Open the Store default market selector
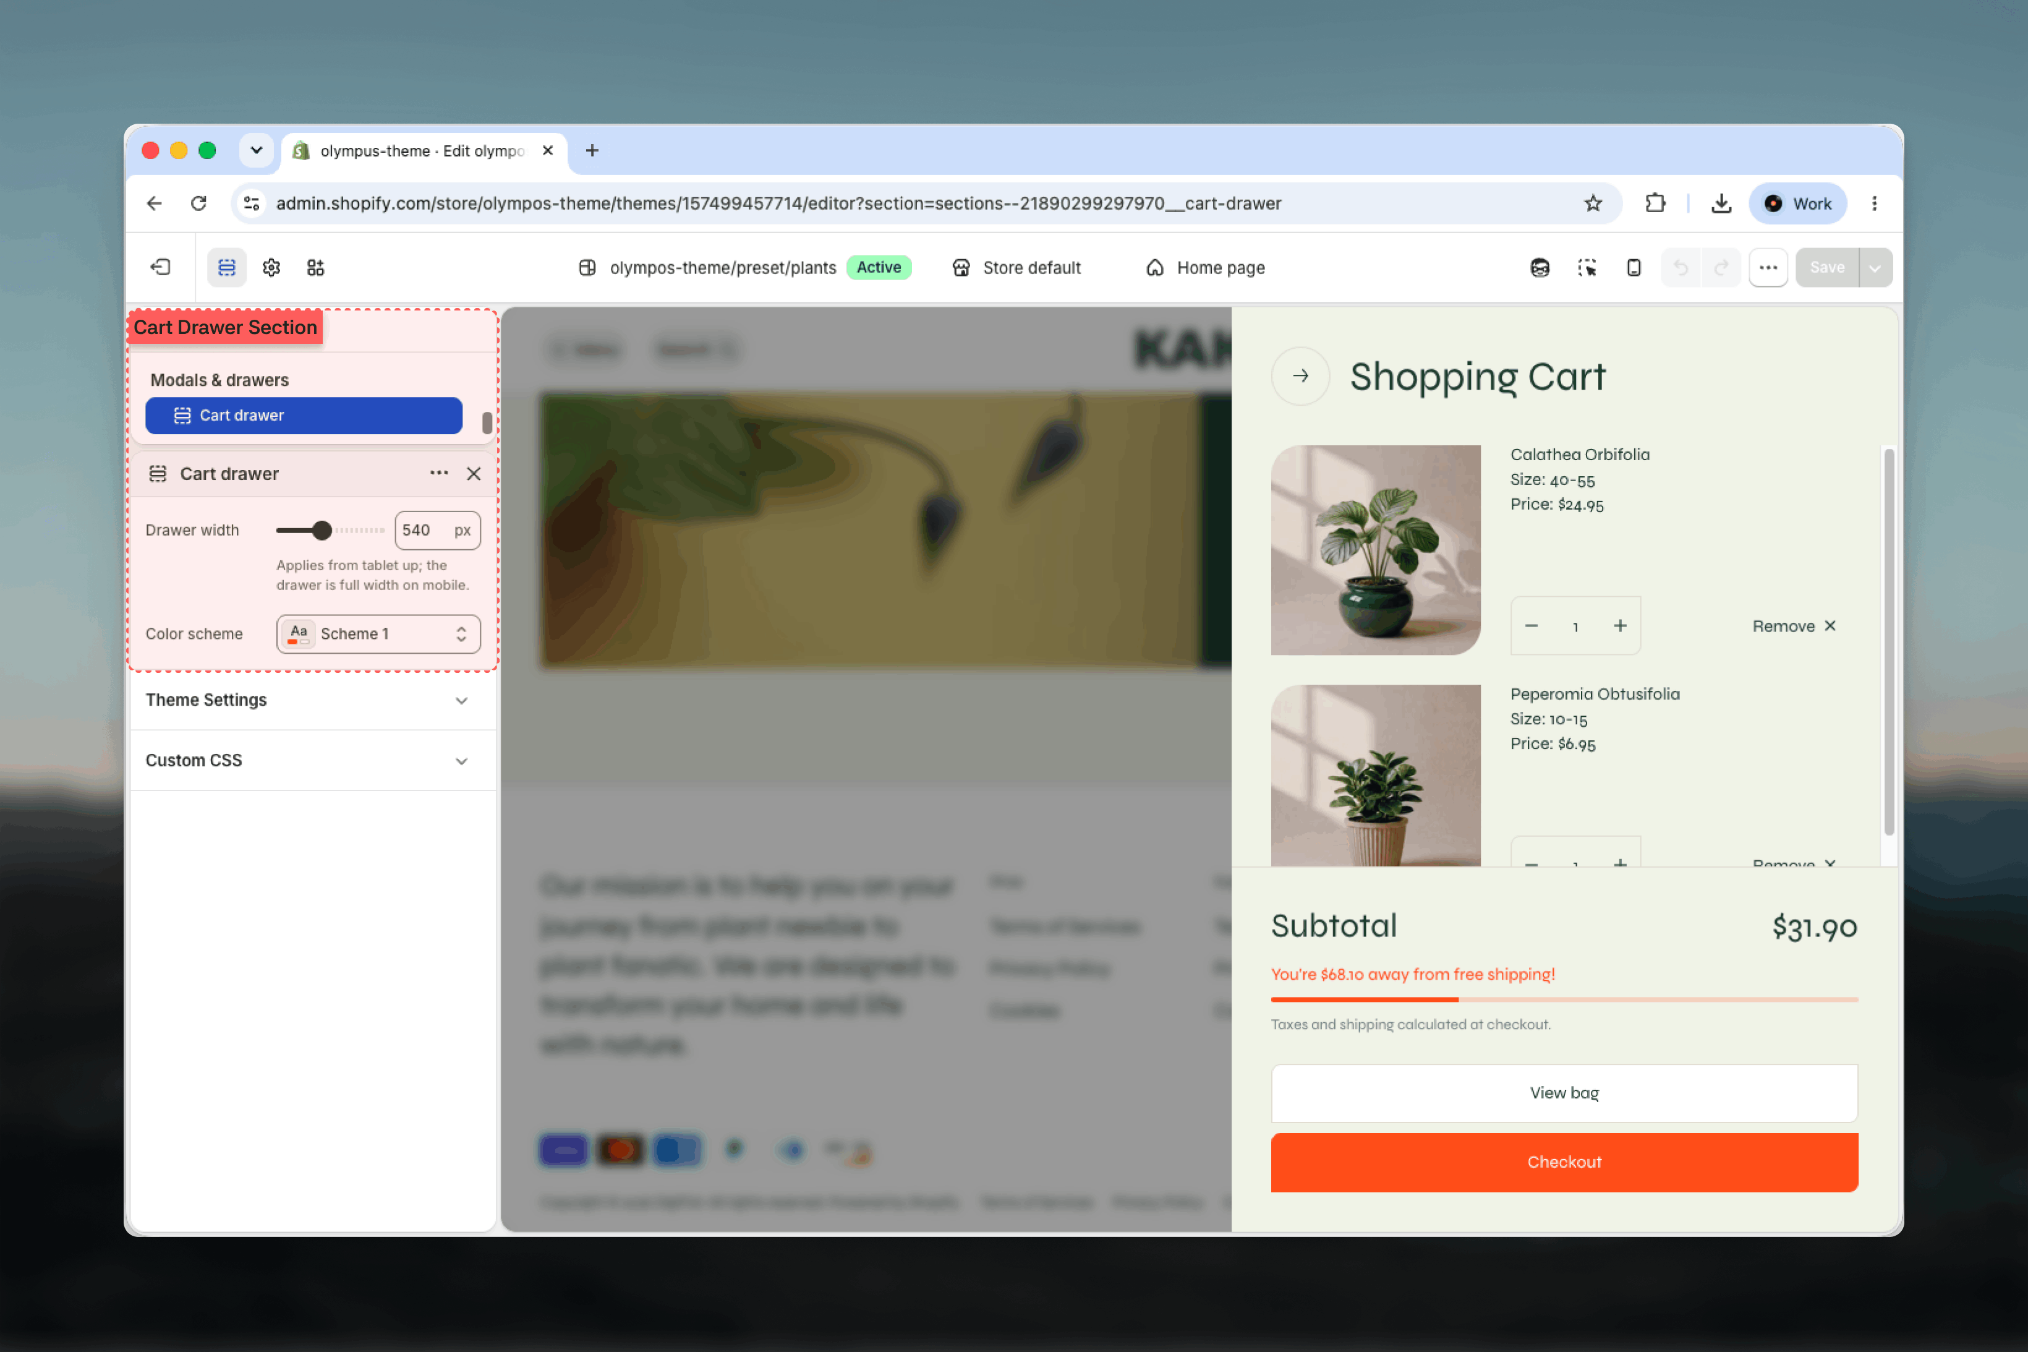2028x1352 pixels. click(1016, 267)
